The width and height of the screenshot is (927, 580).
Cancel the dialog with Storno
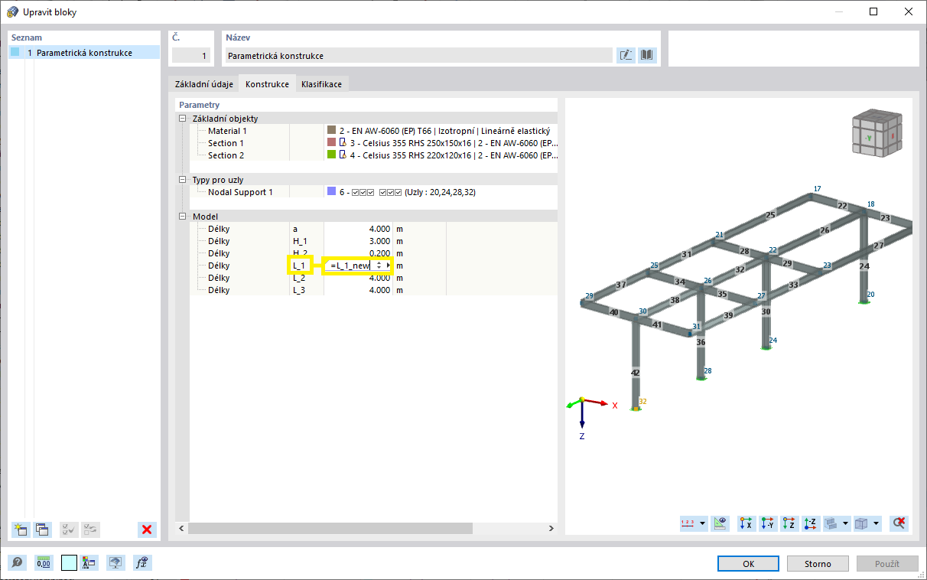pyautogui.click(x=818, y=564)
